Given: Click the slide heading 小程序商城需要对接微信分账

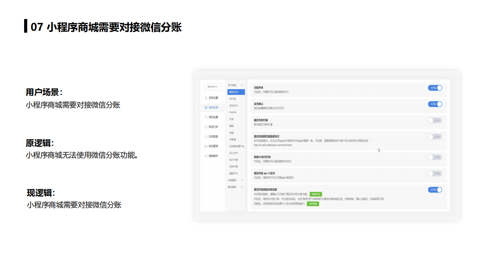Looking at the screenshot, I should 114,27.
